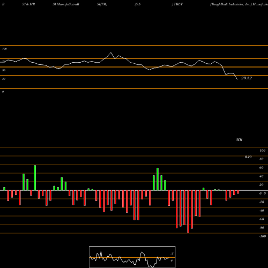This screenshot has height=268, width=268.
Task: Click the 'SI(TM)' header label
Action: tap(102, 4)
